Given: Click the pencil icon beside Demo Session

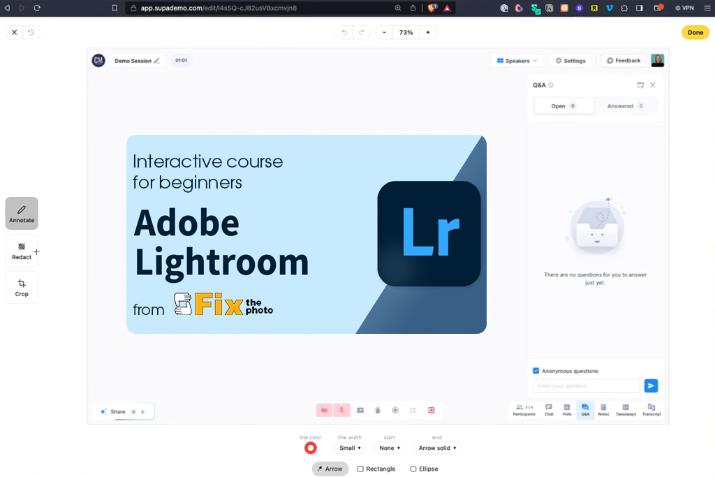Looking at the screenshot, I should coord(156,61).
